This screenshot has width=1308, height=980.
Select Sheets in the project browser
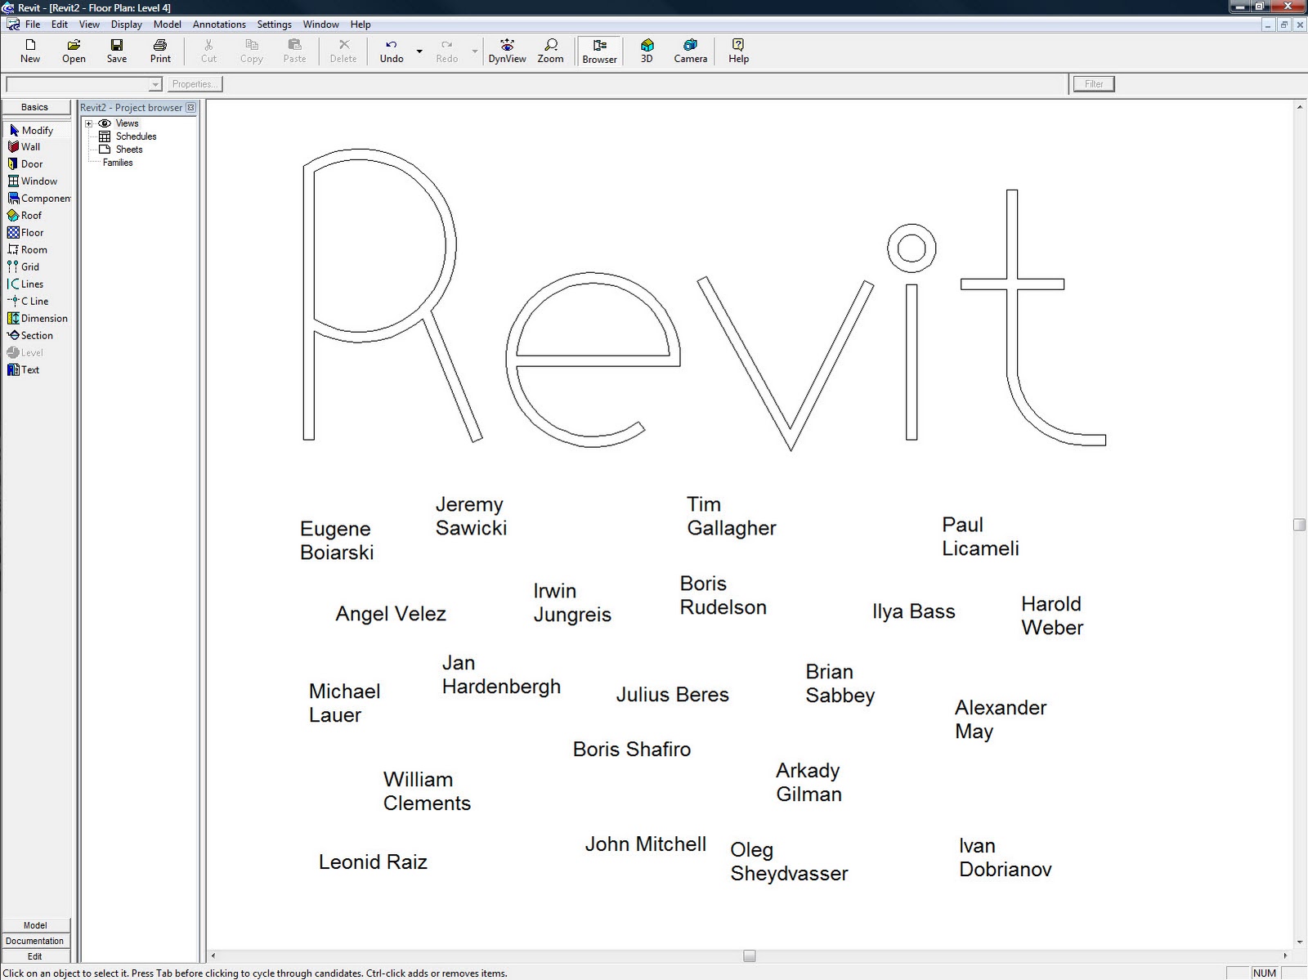pos(129,150)
